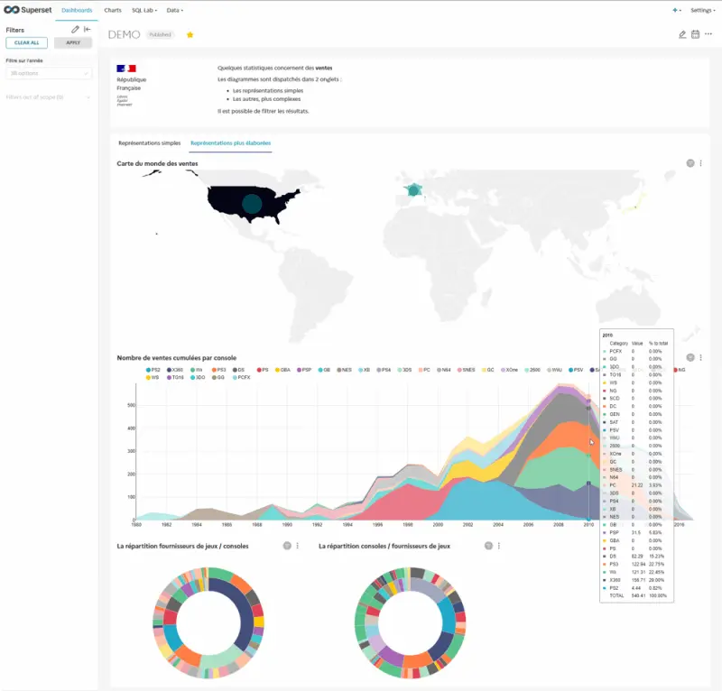Toggle TG16 legend entry

pyautogui.click(x=175, y=377)
